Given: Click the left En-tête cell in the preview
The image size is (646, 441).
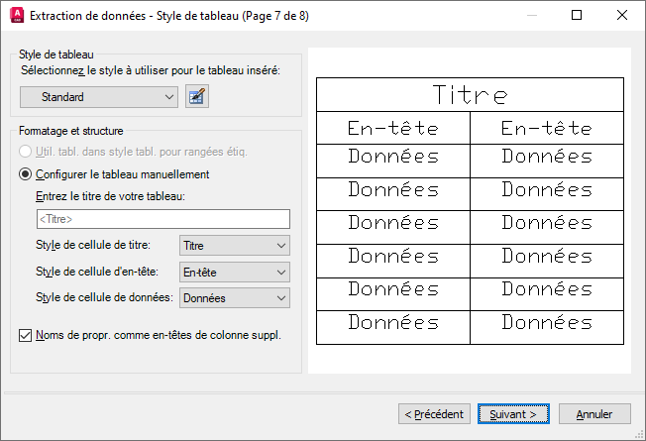Looking at the screenshot, I should (392, 129).
